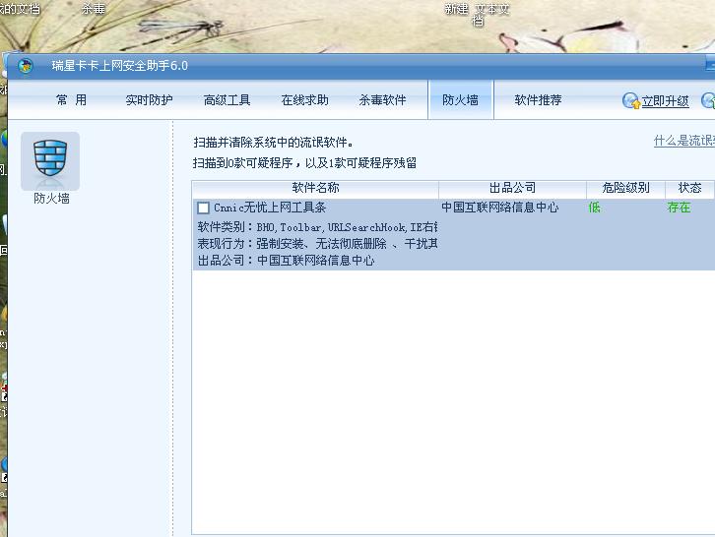The height and width of the screenshot is (537, 715).
Task: Open the 新建 文本文档 desktop file
Action: 477,14
